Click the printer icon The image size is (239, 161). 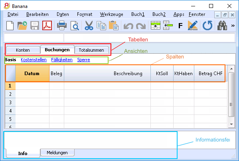coord(62,25)
